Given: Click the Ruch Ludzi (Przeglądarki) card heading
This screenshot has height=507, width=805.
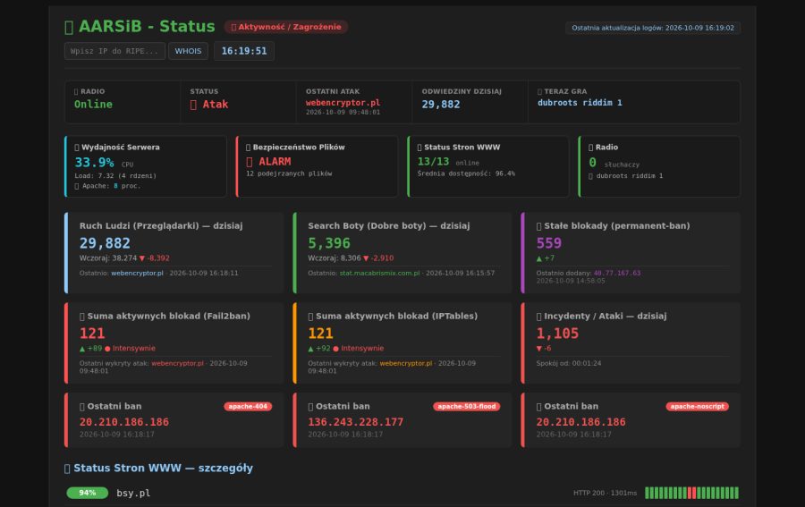Looking at the screenshot, I should click(161, 225).
